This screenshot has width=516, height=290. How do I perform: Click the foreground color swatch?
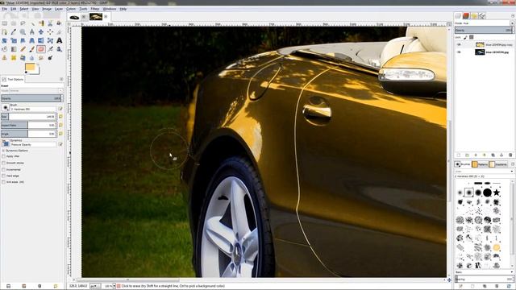pyautogui.click(x=31, y=67)
